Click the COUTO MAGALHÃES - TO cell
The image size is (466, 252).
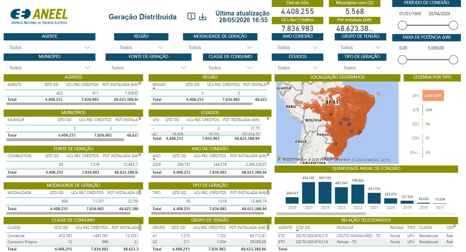coord(359,236)
